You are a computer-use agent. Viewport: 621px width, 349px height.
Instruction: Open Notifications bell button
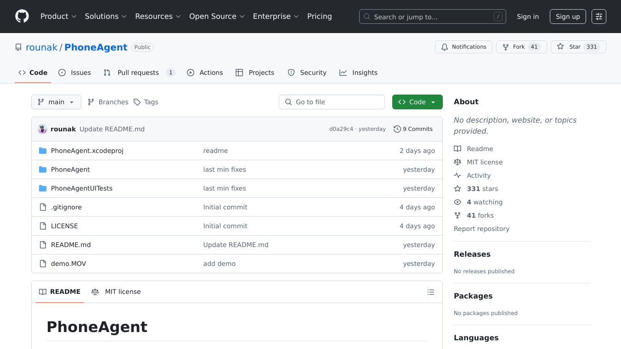[463, 47]
